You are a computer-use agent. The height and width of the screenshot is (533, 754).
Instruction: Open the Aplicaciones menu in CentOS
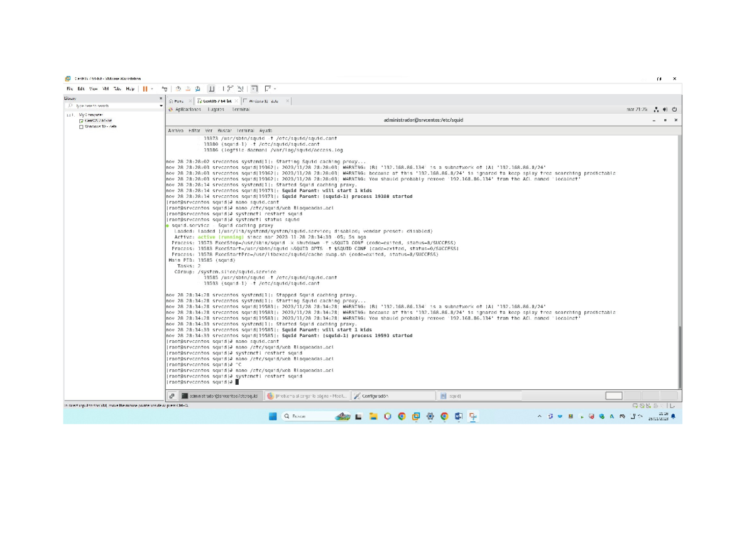pos(187,109)
